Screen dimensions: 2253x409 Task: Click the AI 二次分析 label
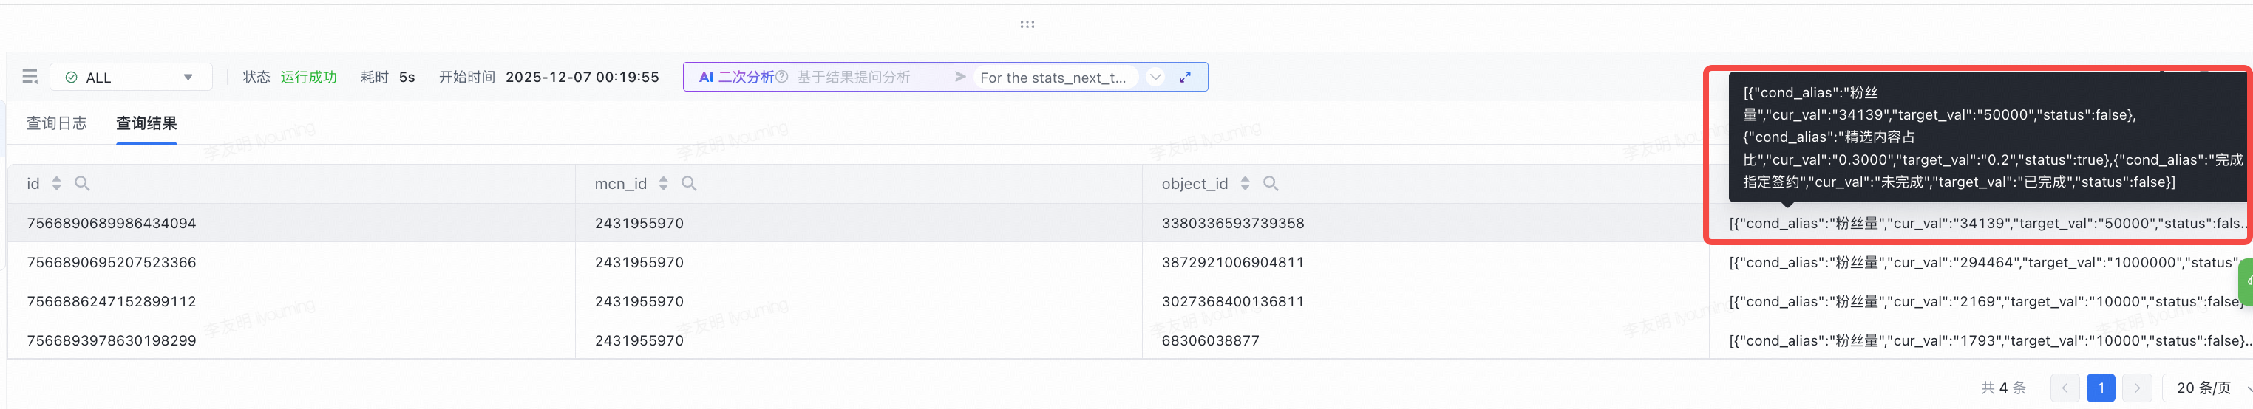point(736,77)
